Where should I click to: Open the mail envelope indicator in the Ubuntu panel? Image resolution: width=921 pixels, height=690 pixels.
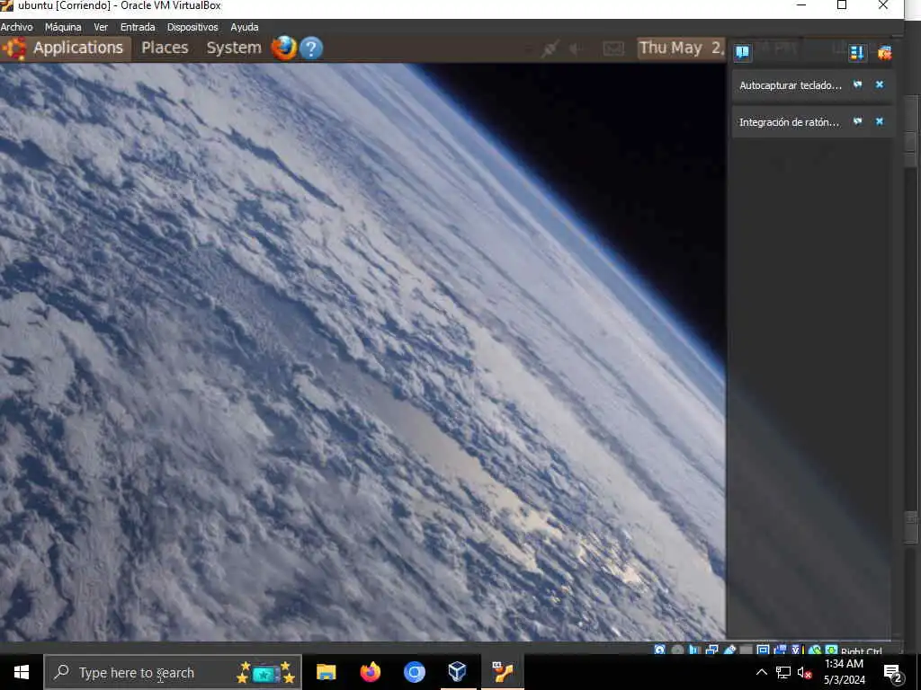613,49
